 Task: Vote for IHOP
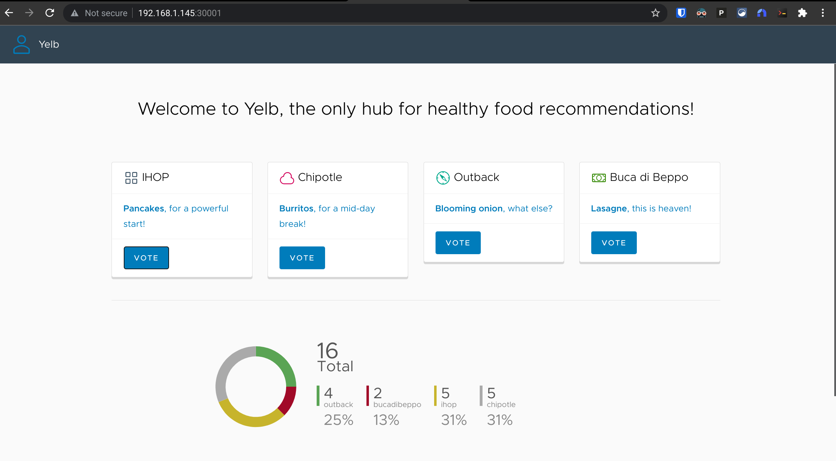tap(146, 258)
